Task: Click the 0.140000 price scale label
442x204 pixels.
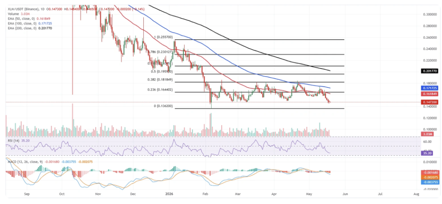Action: tap(430, 107)
